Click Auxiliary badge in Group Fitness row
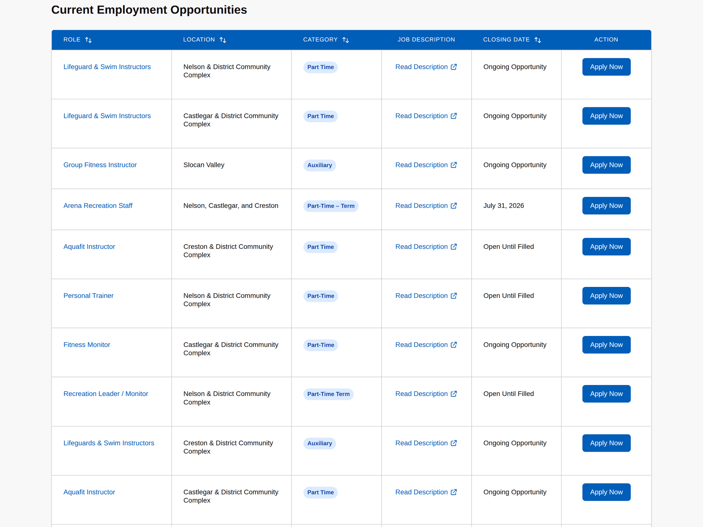Screen dimensions: 703x527 320,165
